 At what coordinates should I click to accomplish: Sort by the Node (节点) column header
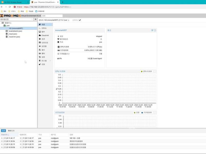[x=44, y=134]
